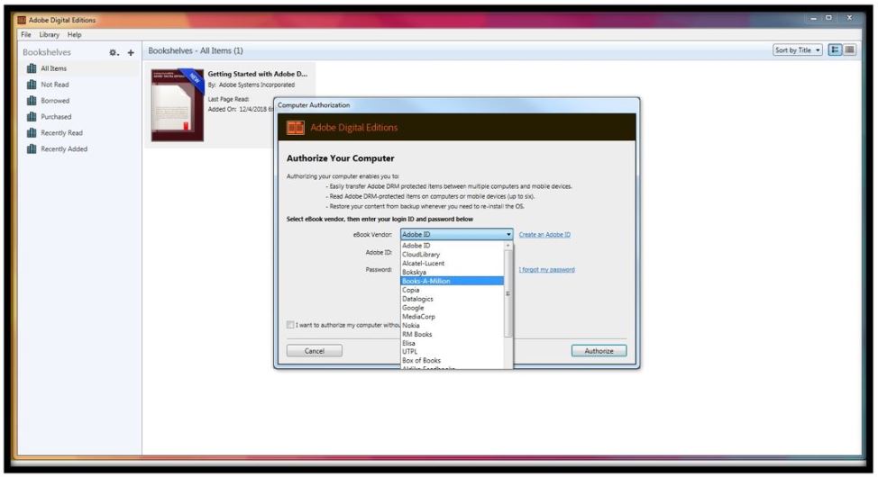Open the Library menu
Viewport: 878px width, 477px height.
coord(50,35)
